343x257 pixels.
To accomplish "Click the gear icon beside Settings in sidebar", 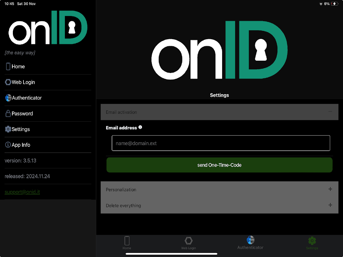I will tap(8, 129).
